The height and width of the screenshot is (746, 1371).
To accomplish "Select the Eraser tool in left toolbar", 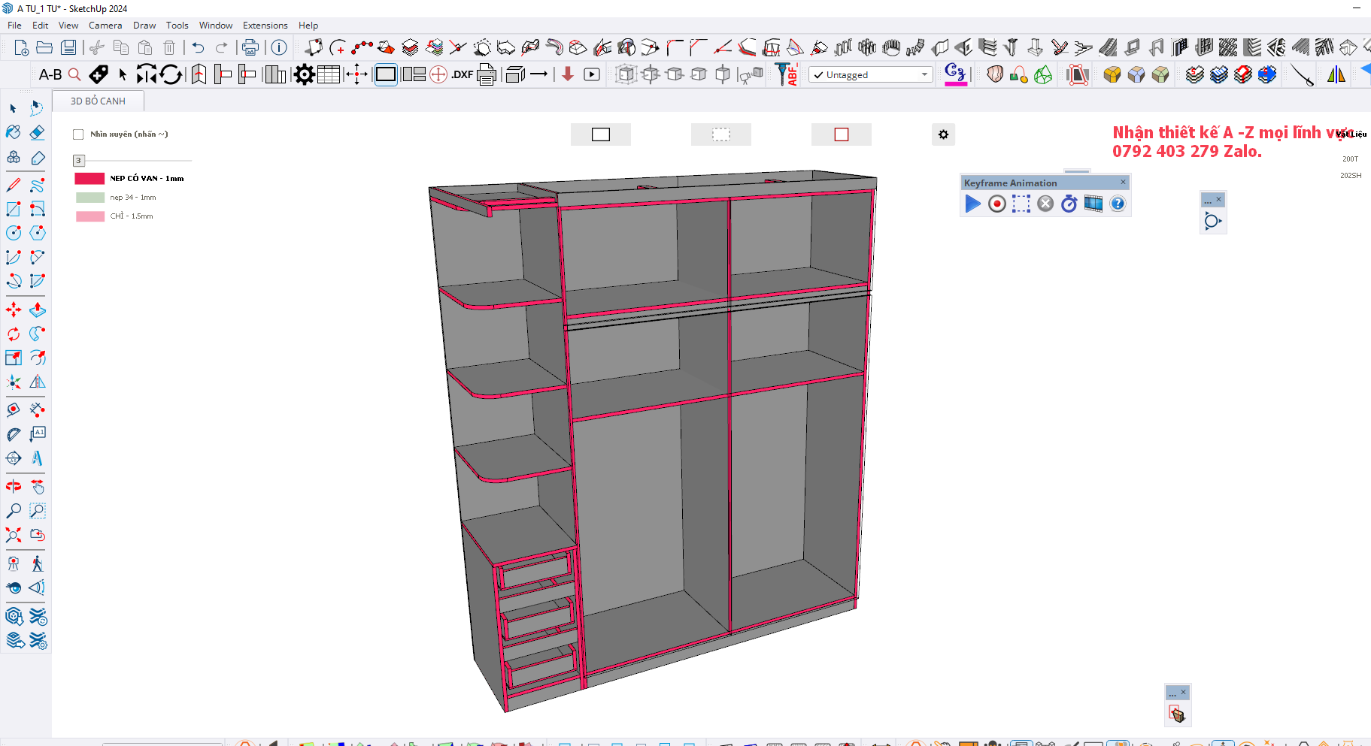I will pos(37,133).
